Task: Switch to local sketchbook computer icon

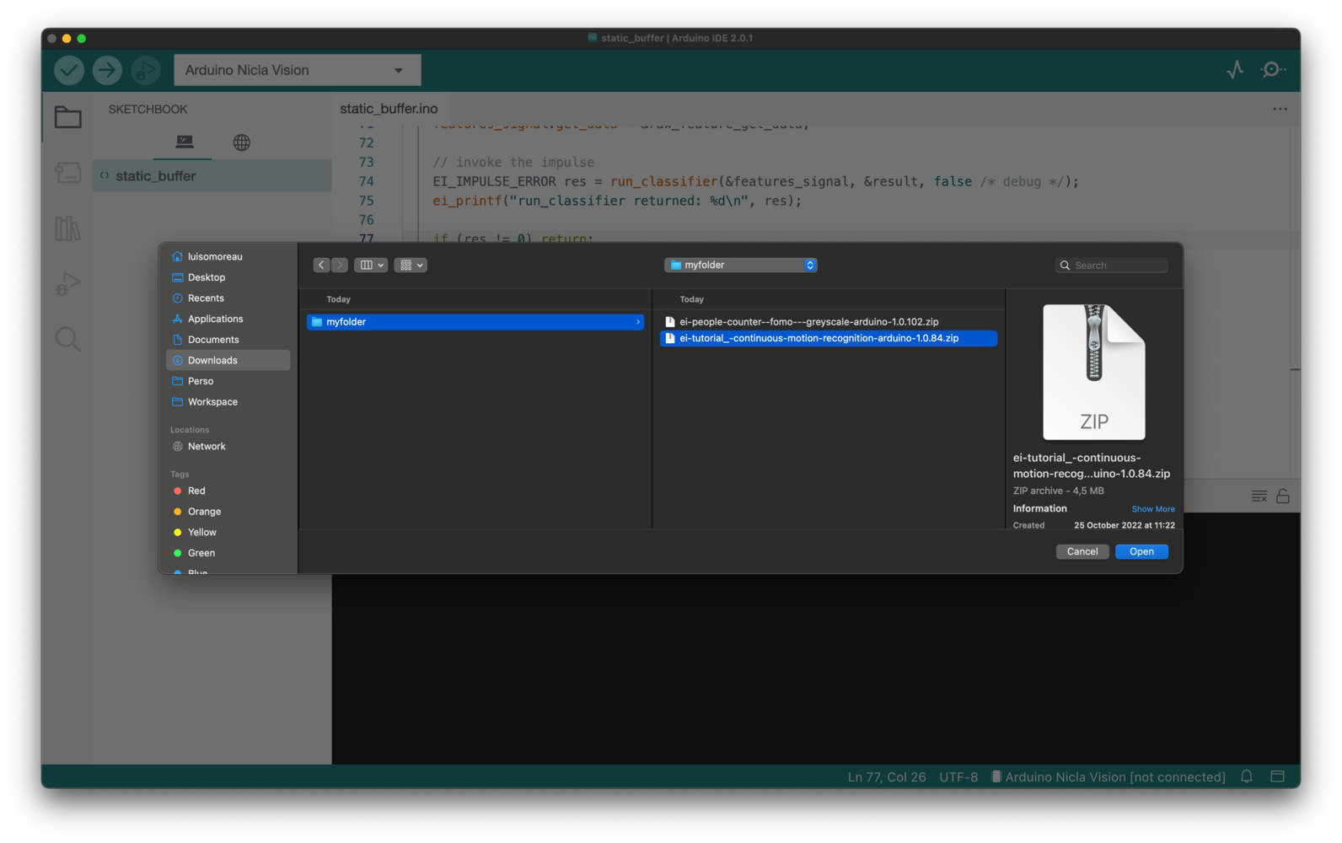Action: (x=184, y=142)
